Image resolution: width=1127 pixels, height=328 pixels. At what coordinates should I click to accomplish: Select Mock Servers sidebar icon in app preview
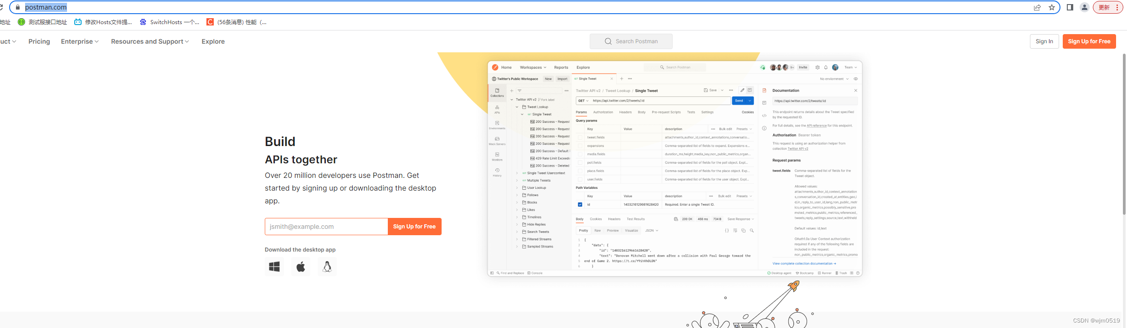(497, 141)
